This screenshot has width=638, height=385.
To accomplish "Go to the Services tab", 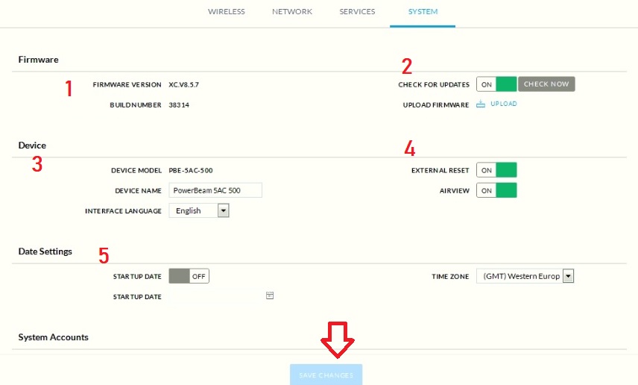I will pyautogui.click(x=357, y=12).
